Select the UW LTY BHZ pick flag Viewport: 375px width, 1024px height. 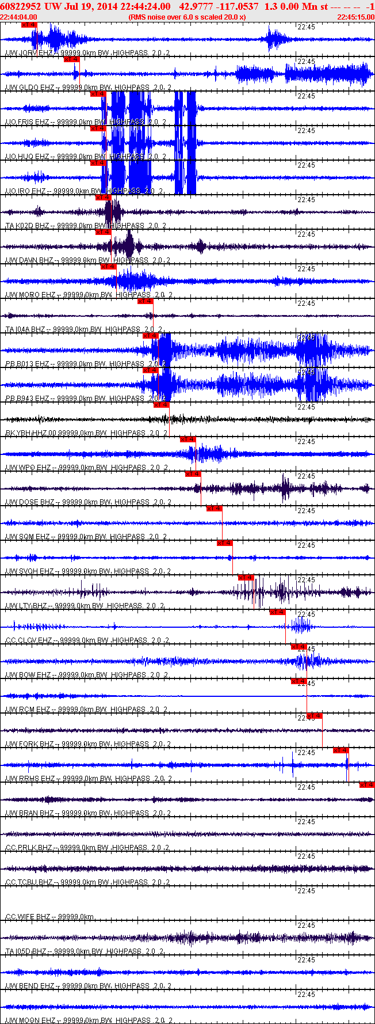[246, 578]
